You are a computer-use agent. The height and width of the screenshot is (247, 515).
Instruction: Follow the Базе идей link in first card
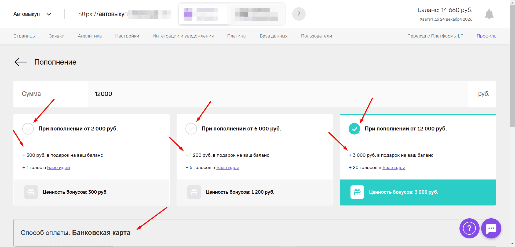click(x=59, y=167)
